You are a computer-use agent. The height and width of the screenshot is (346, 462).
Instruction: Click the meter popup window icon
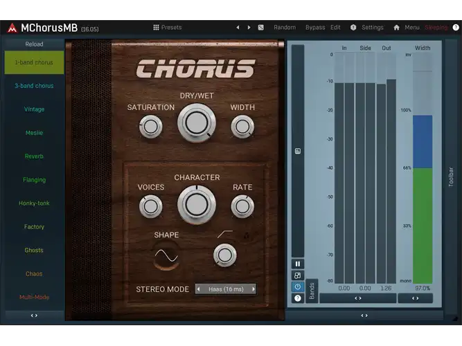pos(298,275)
